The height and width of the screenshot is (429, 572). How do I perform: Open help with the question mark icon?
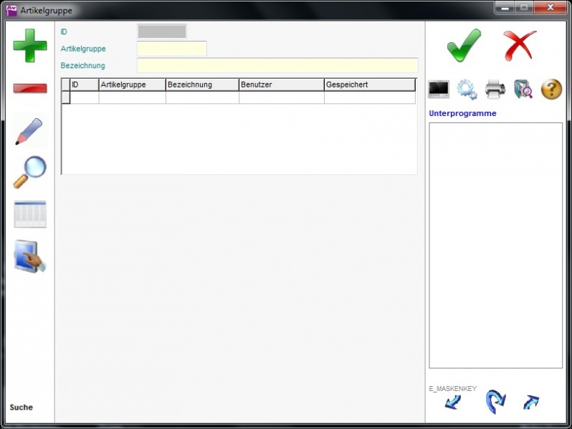click(x=551, y=90)
